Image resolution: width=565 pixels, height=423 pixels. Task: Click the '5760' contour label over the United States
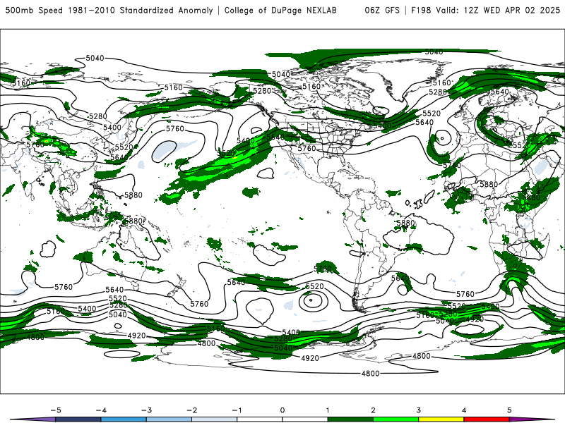click(307, 148)
